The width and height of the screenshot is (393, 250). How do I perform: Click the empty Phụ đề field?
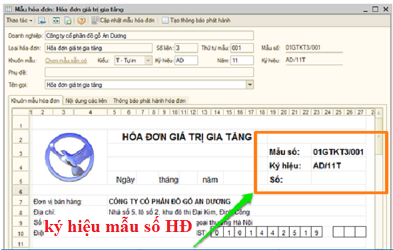149,72
